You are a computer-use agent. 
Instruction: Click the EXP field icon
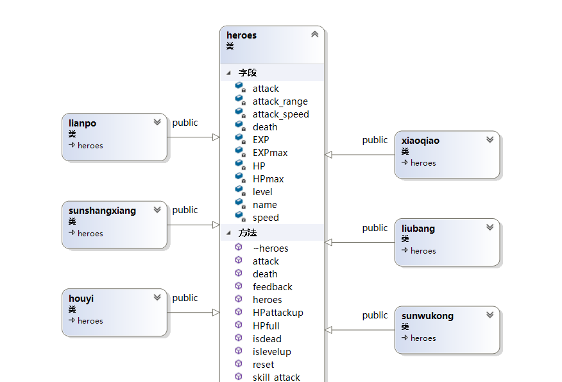240,139
